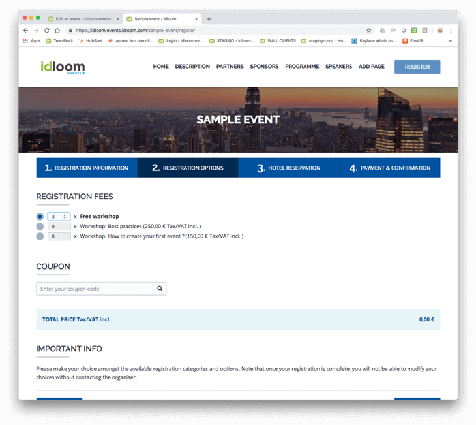The width and height of the screenshot is (476, 425).
Task: Adjust the Free workshop quantity stepper
Action: 64,216
